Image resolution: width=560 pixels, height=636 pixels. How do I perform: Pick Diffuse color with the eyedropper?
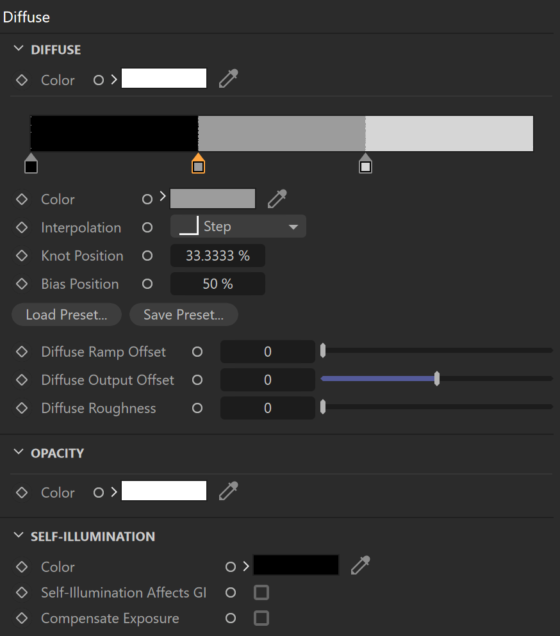point(229,79)
